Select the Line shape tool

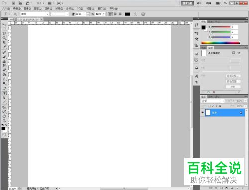[4, 102]
